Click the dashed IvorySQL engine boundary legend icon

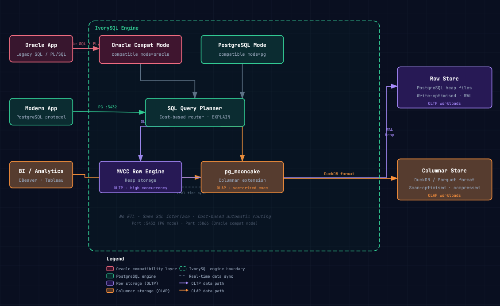(x=183, y=269)
